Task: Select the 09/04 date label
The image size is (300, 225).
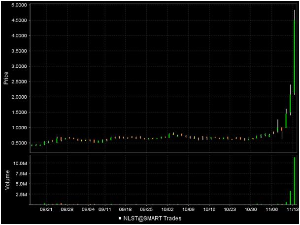Action: 88,210
